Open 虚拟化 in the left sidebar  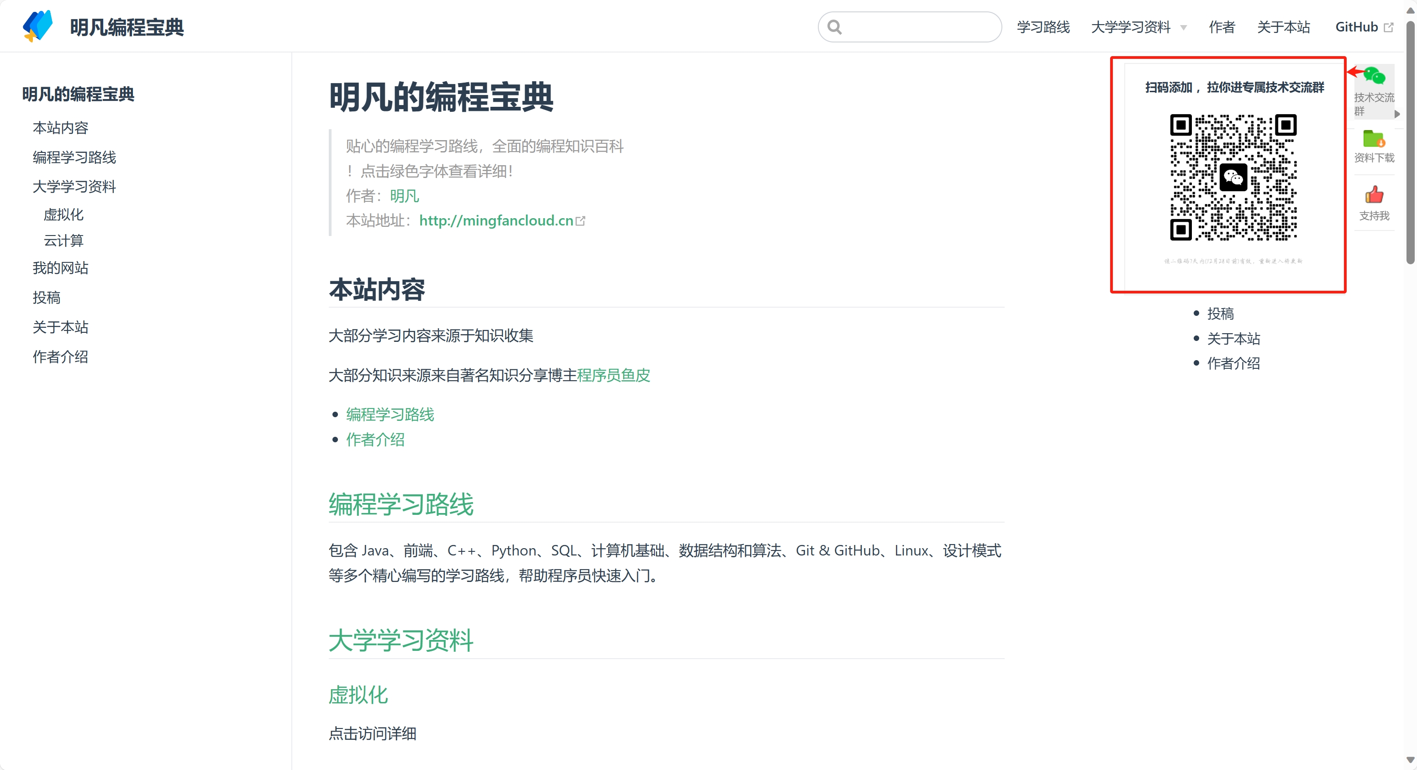point(64,215)
